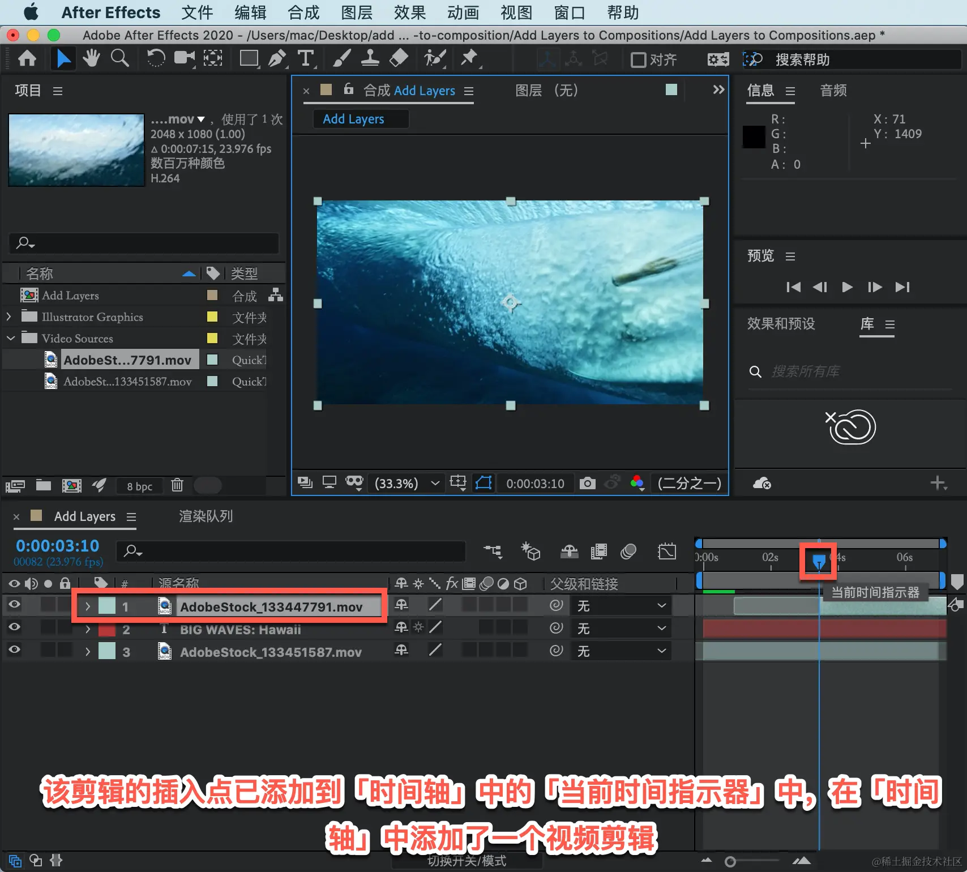Click the Interpret Footage icon in Project panel
This screenshot has width=967, height=872.
15,485
